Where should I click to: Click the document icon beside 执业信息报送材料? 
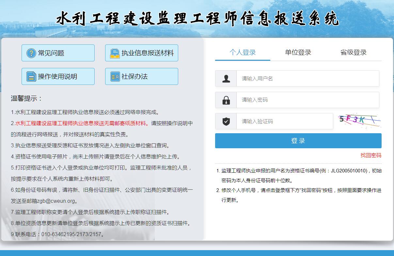click(115, 53)
